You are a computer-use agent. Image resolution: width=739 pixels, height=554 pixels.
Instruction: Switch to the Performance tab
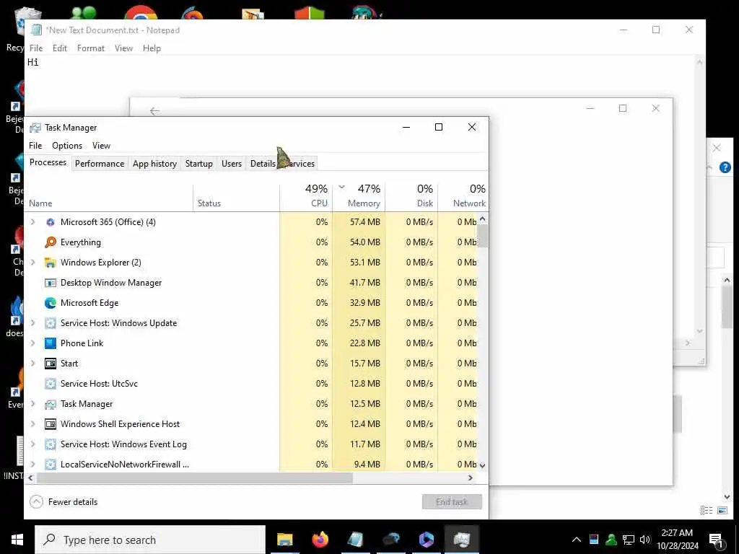[100, 164]
